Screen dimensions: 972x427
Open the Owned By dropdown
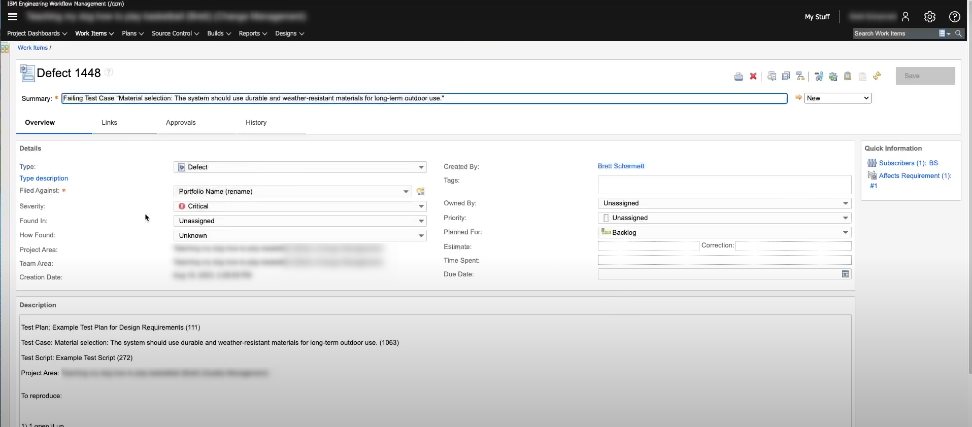tap(845, 203)
